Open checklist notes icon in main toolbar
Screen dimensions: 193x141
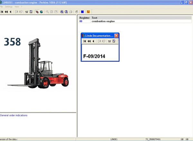(31, 12)
